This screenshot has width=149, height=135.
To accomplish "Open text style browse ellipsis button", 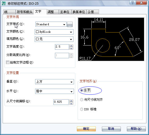I will 70,24.
